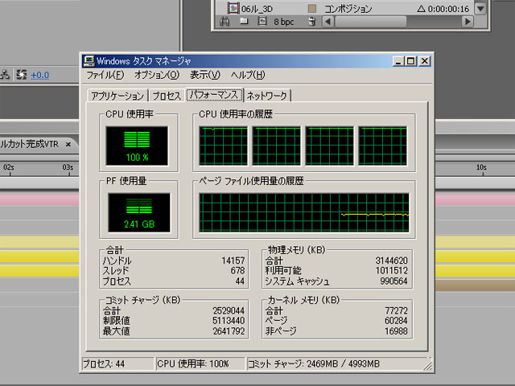Click the Task Manager title bar icon
The image size is (515, 386).
coord(89,61)
